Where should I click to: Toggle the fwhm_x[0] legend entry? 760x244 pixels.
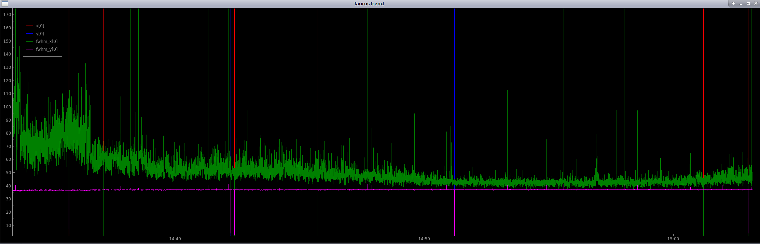pos(46,42)
